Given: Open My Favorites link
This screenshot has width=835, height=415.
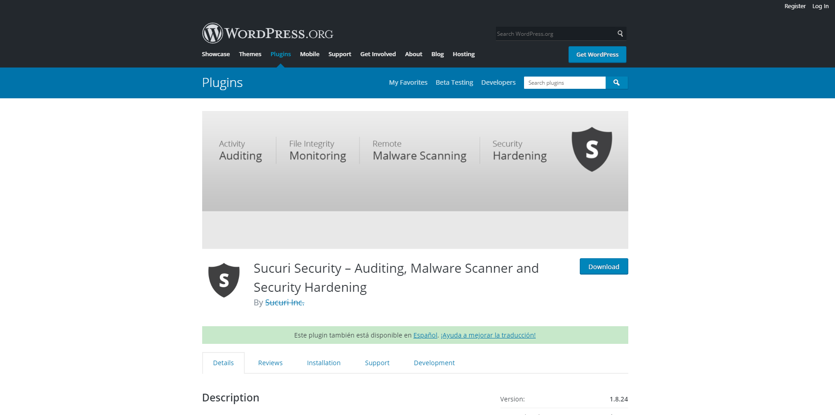Looking at the screenshot, I should pyautogui.click(x=408, y=82).
